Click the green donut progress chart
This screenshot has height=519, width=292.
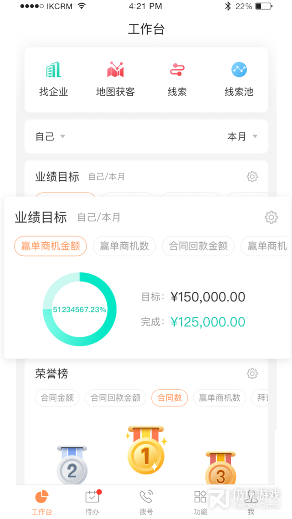point(79,309)
